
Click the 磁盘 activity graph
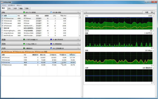(119, 41)
